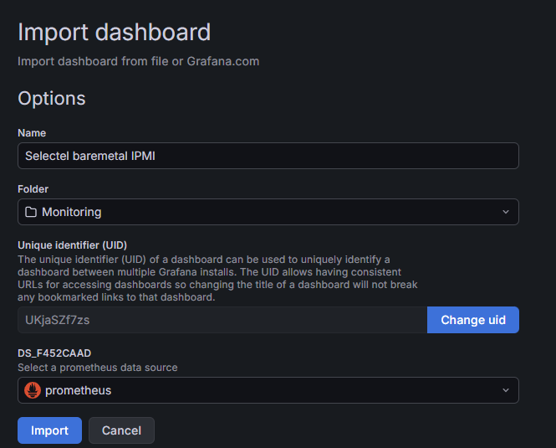Click the Name field label
Viewport: 556px width, 448px height.
click(32, 133)
